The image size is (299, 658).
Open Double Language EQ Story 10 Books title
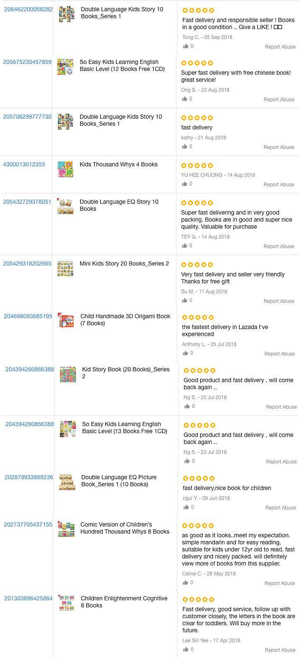point(119,205)
